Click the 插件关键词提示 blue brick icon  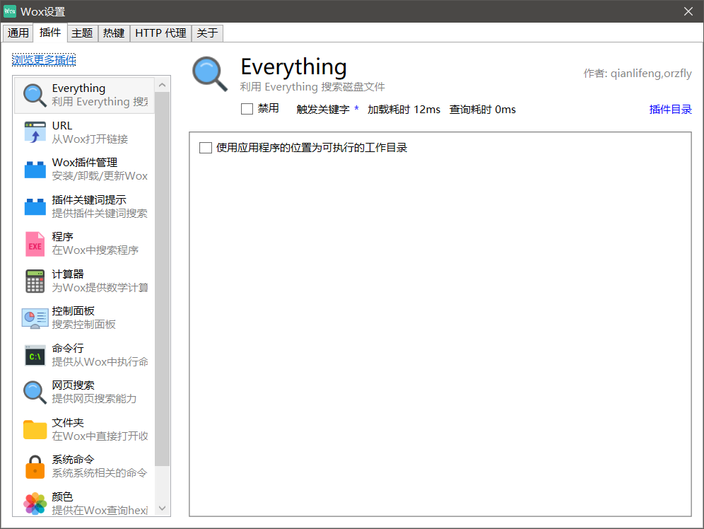(x=35, y=207)
